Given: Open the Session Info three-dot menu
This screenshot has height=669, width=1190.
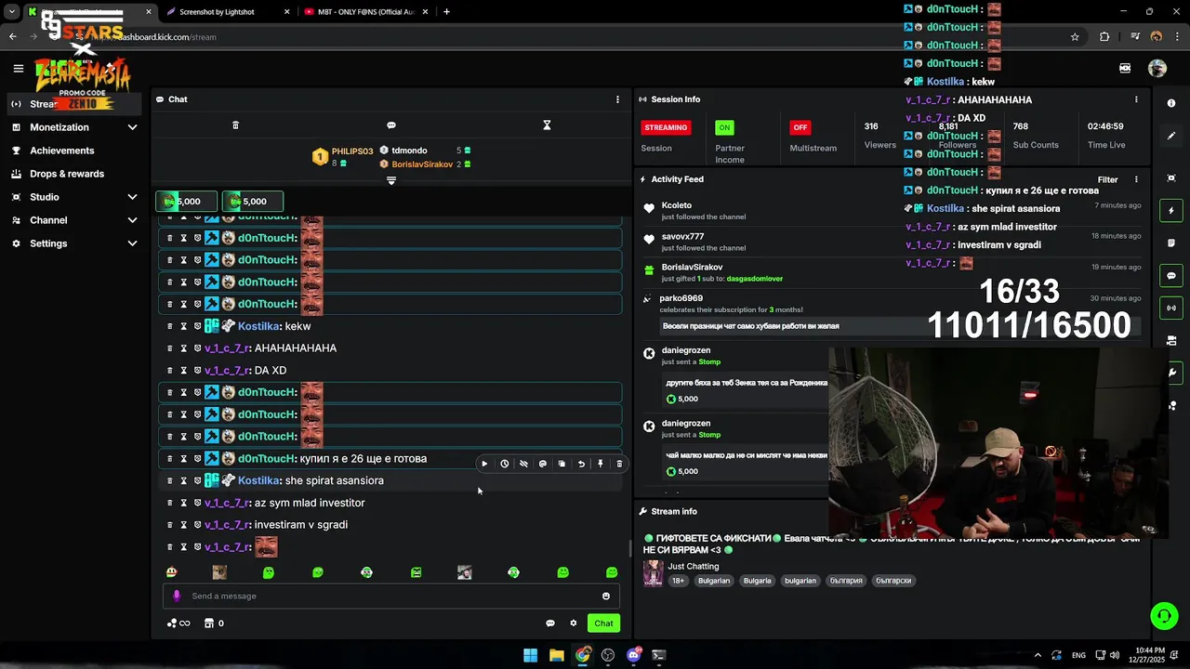Looking at the screenshot, I should click(1136, 99).
